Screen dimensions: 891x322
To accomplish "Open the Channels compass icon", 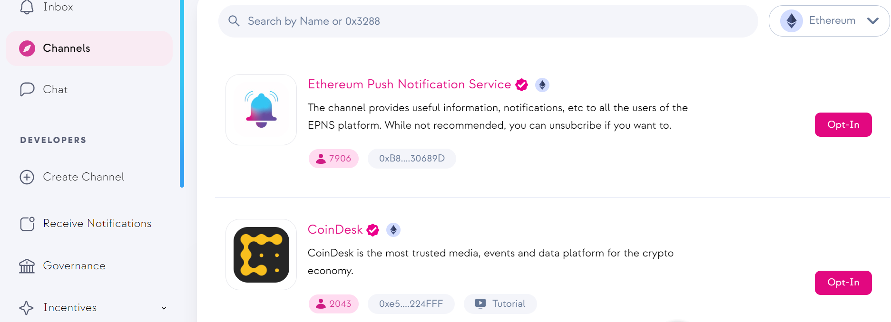I will tap(27, 48).
